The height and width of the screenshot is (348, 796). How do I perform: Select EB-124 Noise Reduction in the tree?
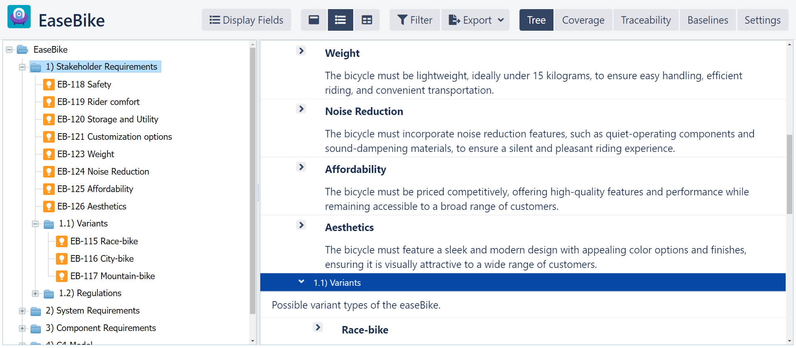[x=103, y=172]
